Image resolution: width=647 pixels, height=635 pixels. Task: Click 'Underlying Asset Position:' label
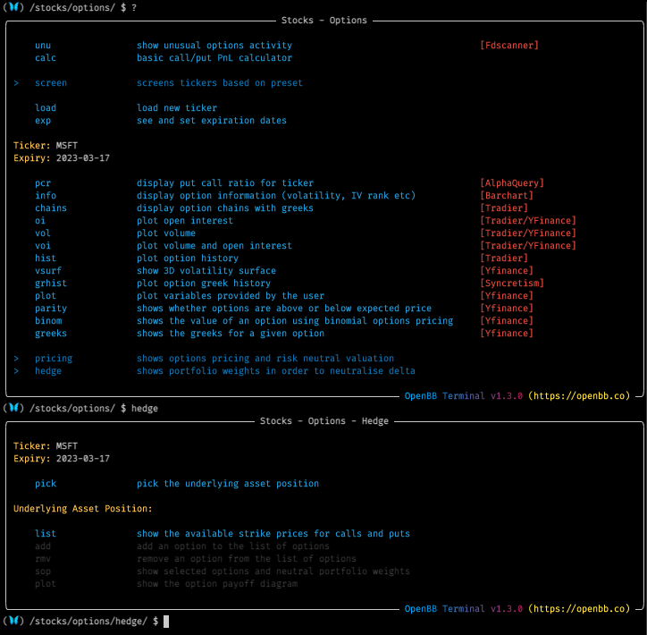click(83, 509)
